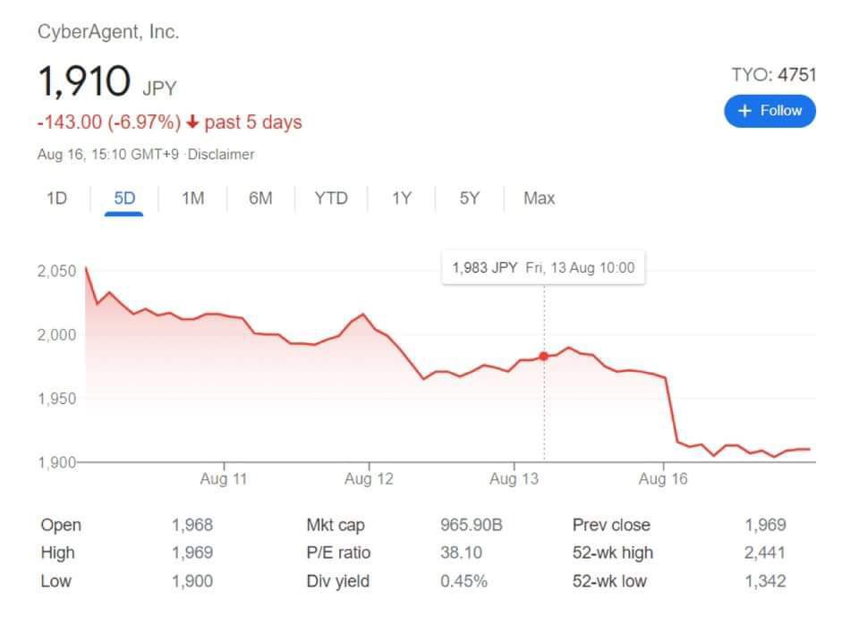Screen dimensions: 859x640
Task: Click the Follow button
Action: coord(770,111)
